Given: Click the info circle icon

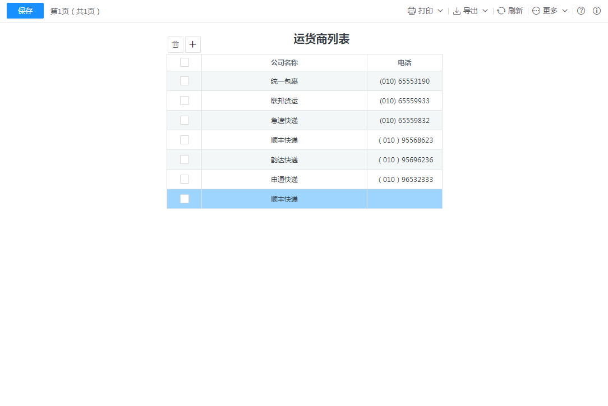Looking at the screenshot, I should pyautogui.click(x=597, y=11).
